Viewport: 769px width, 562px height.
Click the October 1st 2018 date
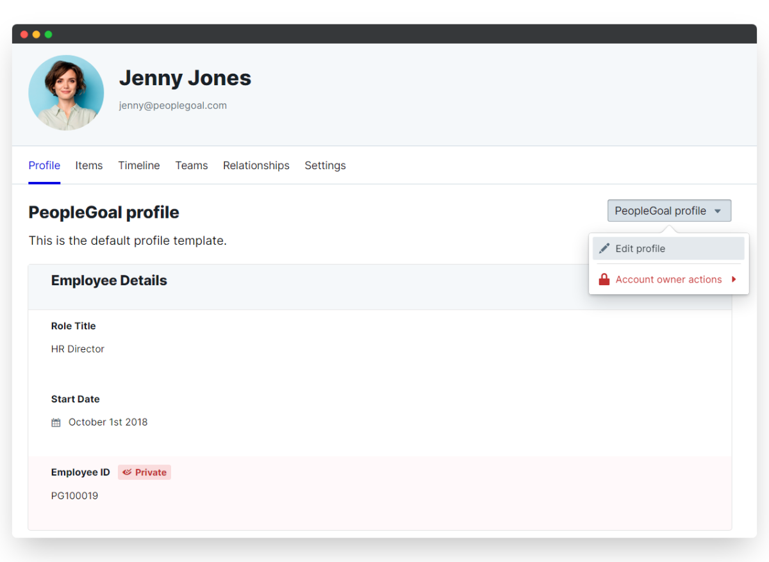(108, 422)
